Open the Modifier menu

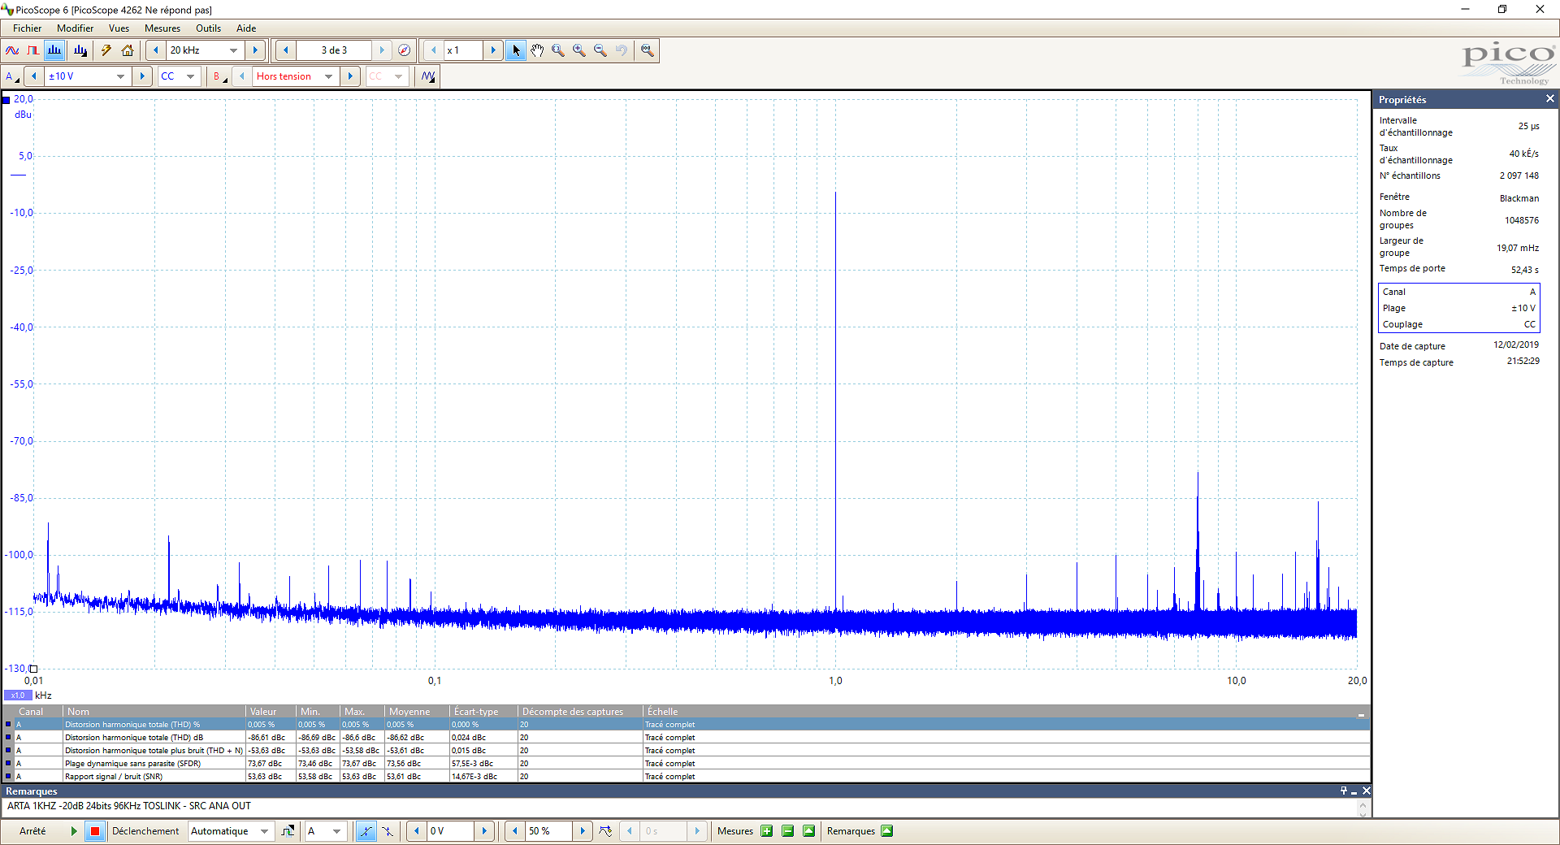tap(75, 28)
